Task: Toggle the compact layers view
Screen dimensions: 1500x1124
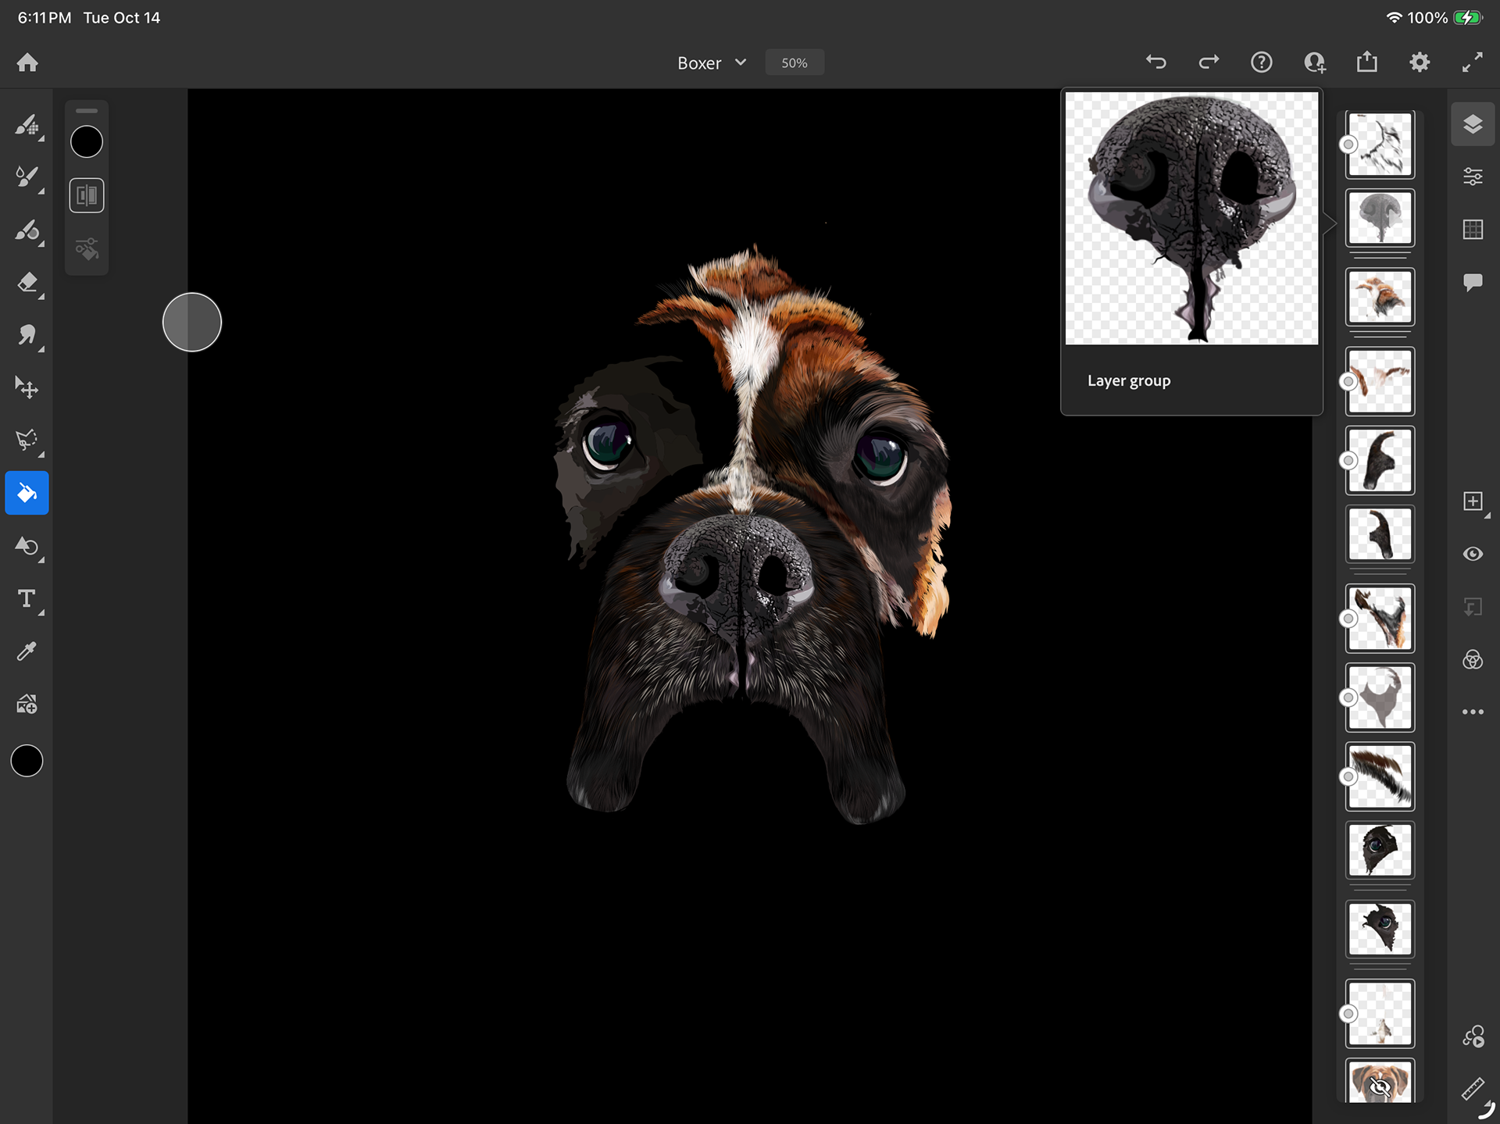Action: (1473, 124)
